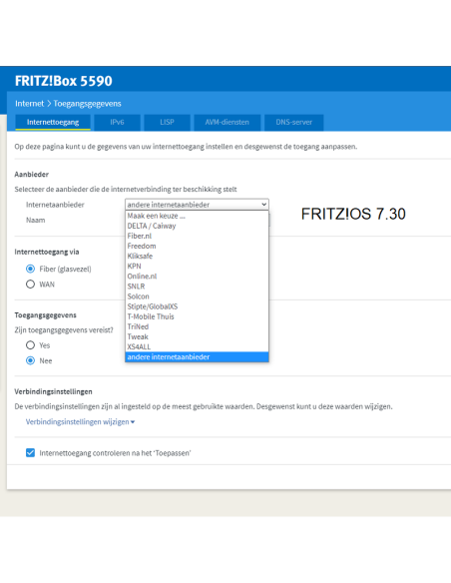Click the Verbindingsinstellingen heading

pyautogui.click(x=53, y=391)
